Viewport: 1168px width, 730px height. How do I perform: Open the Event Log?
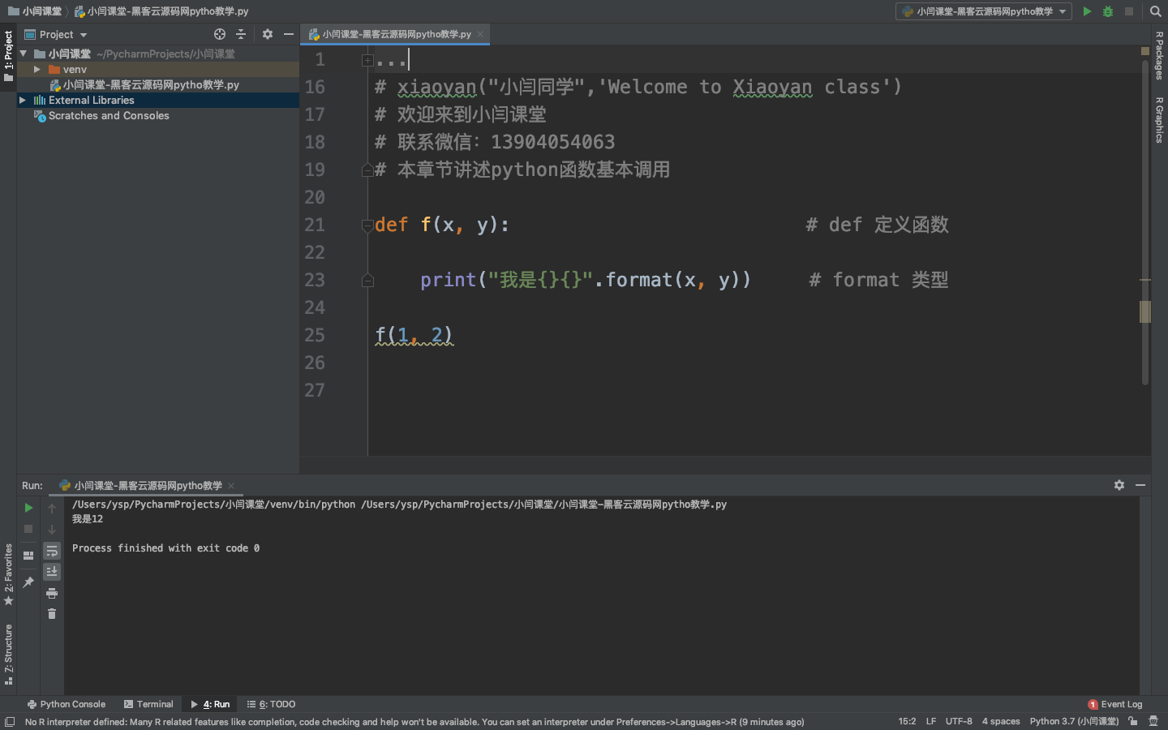coord(1115,704)
